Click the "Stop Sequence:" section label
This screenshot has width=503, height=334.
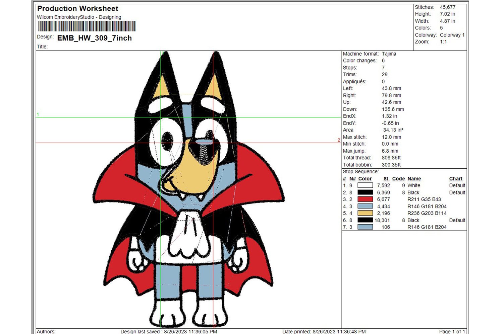(x=361, y=172)
